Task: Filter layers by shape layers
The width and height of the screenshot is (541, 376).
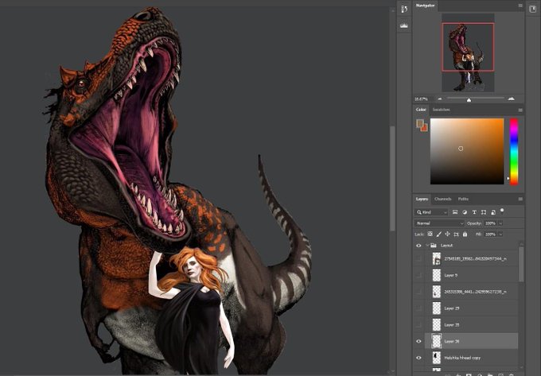Action: [484, 212]
